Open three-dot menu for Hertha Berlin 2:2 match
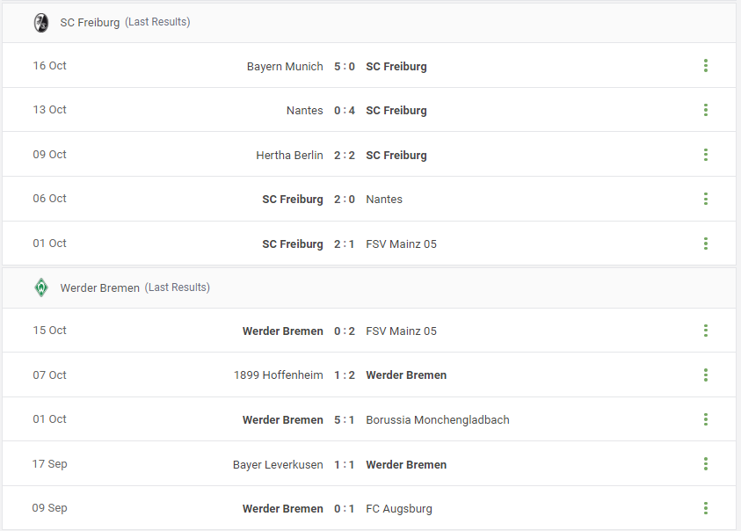The image size is (741, 531). (x=706, y=155)
